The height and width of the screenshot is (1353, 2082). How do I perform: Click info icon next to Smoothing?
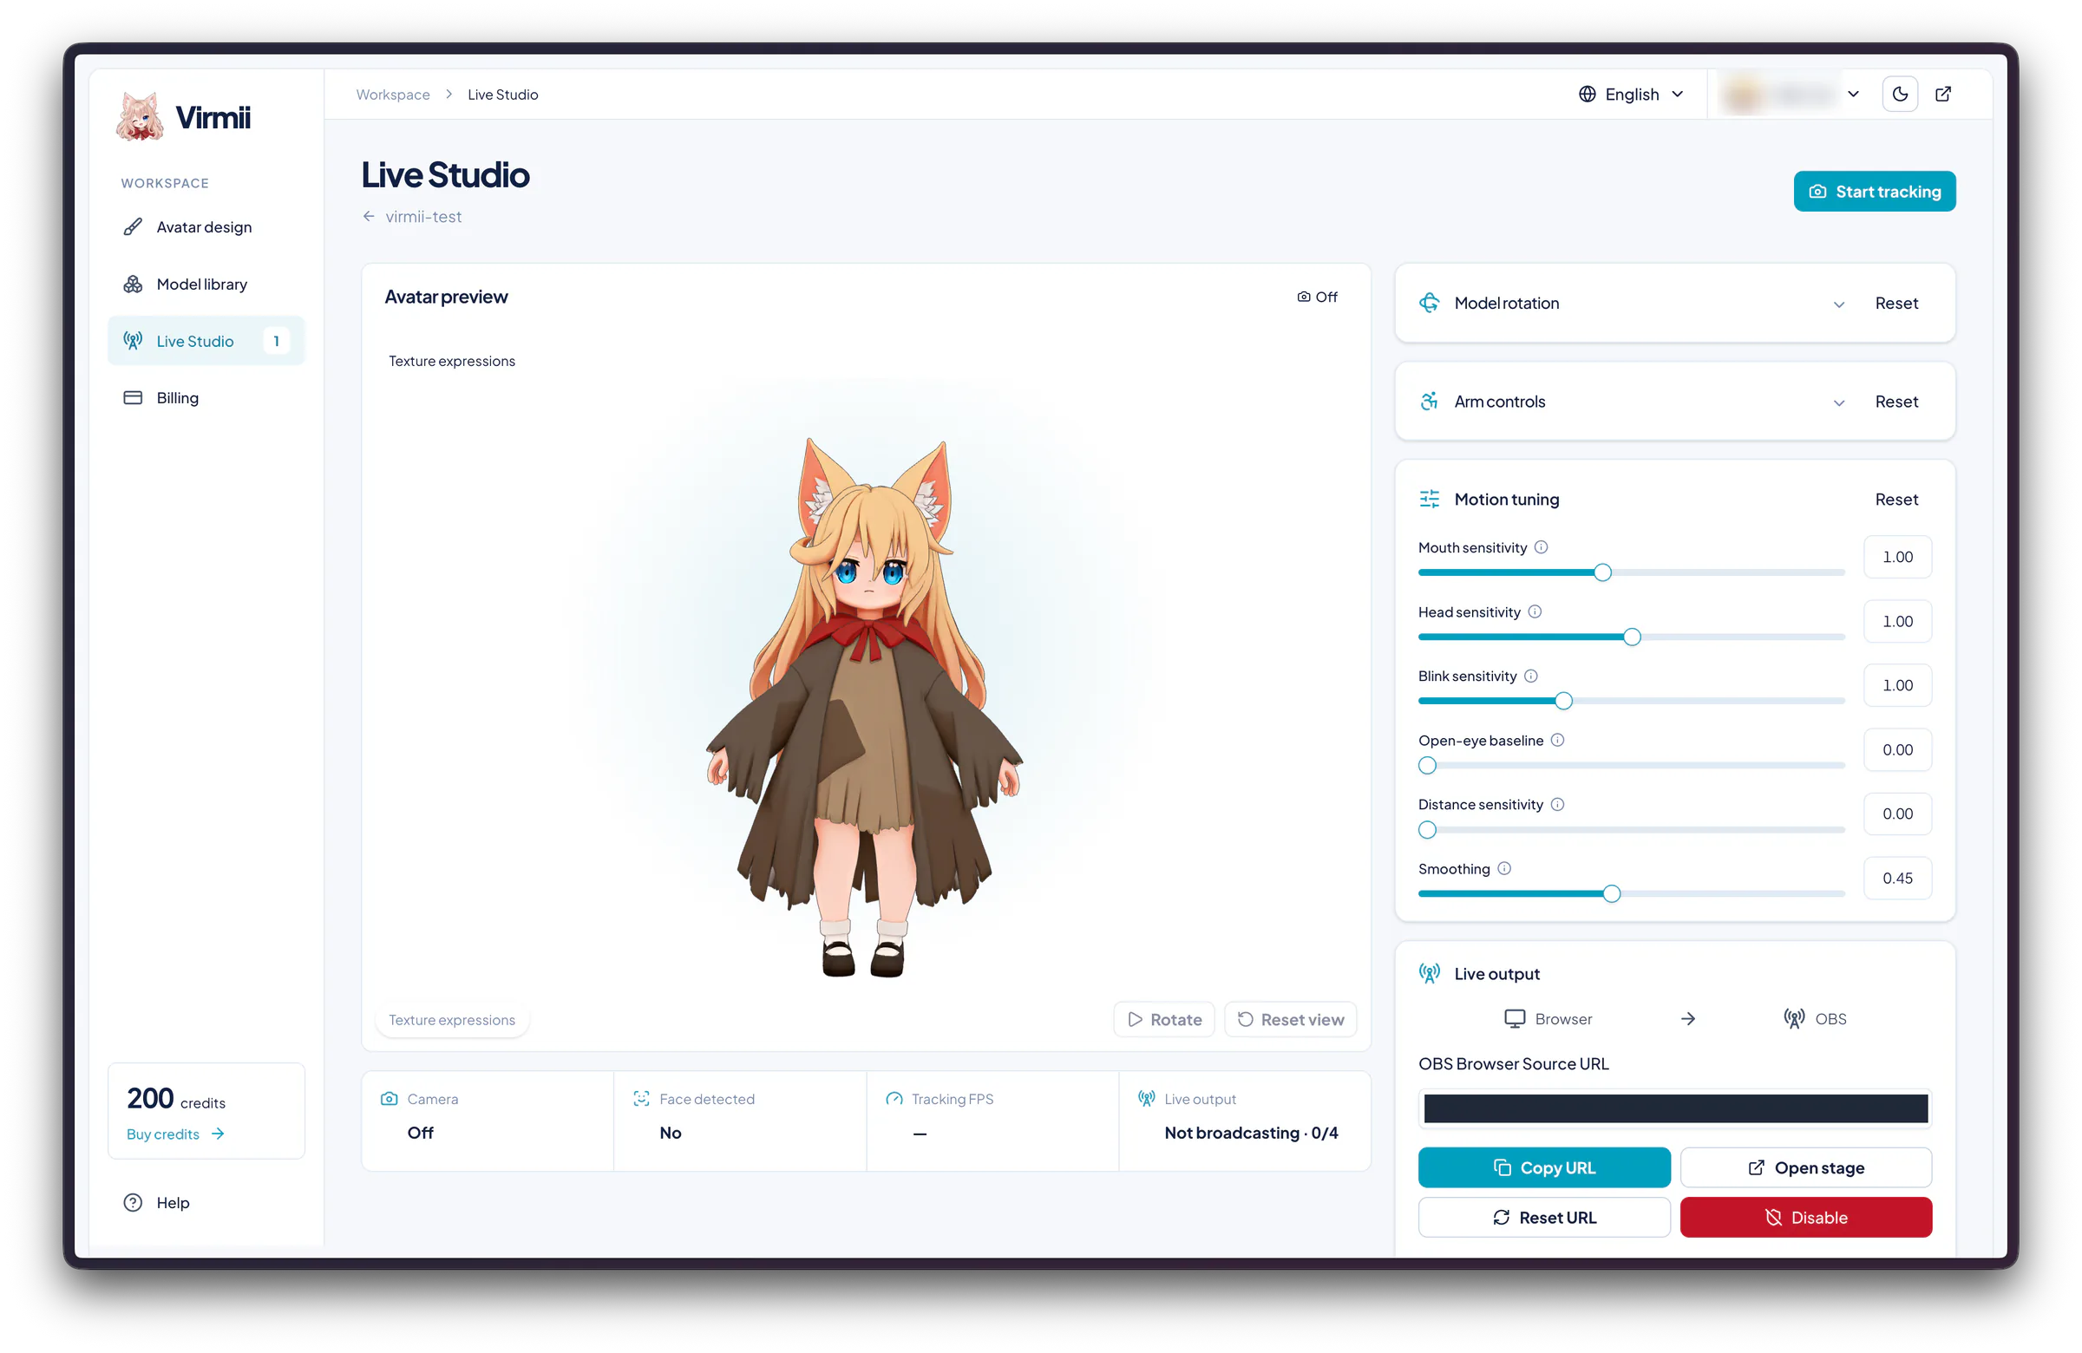tap(1503, 868)
